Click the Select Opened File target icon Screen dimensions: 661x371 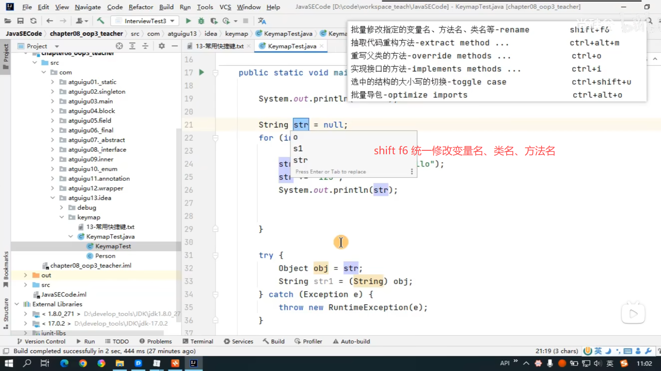(119, 46)
